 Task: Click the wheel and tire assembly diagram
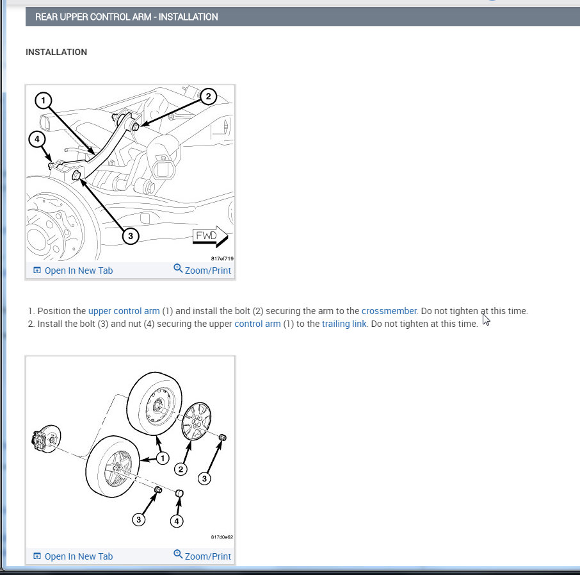[130, 452]
